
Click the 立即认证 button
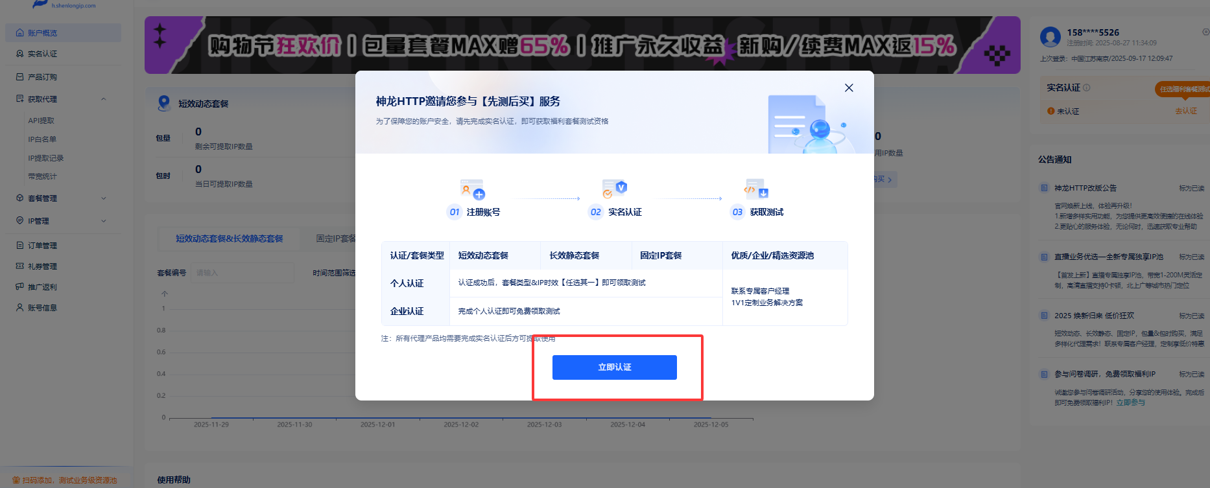click(x=614, y=367)
